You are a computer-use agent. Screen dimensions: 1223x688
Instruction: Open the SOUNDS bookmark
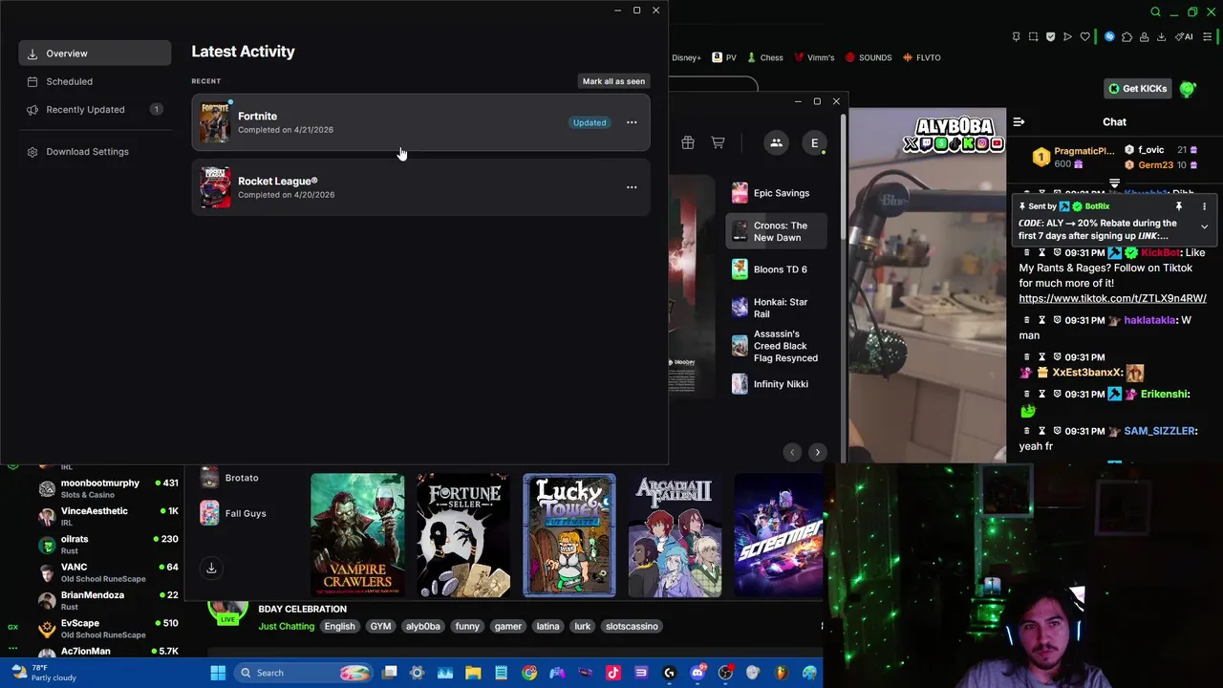[868, 57]
